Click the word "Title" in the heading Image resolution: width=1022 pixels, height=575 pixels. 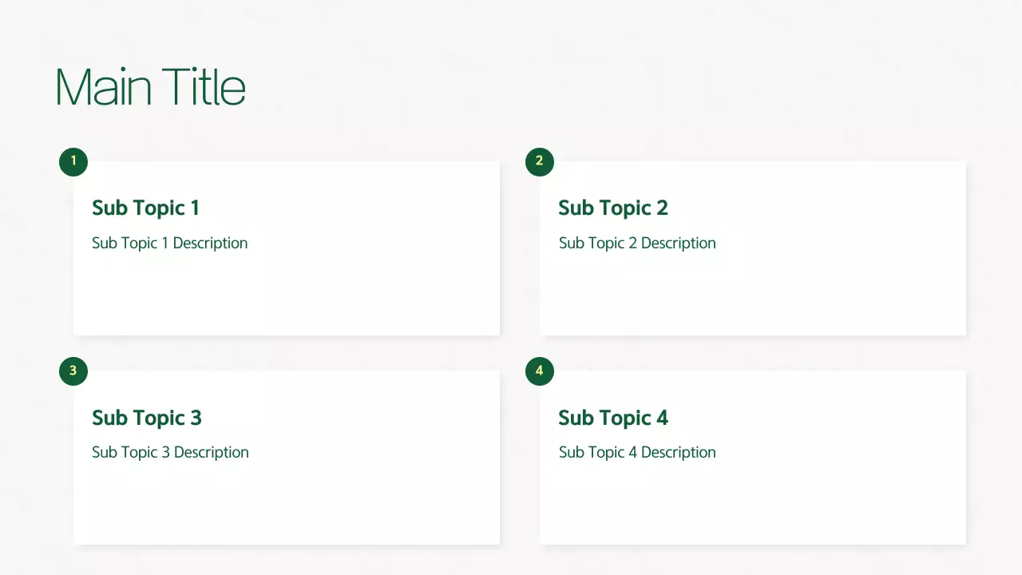click(x=204, y=87)
